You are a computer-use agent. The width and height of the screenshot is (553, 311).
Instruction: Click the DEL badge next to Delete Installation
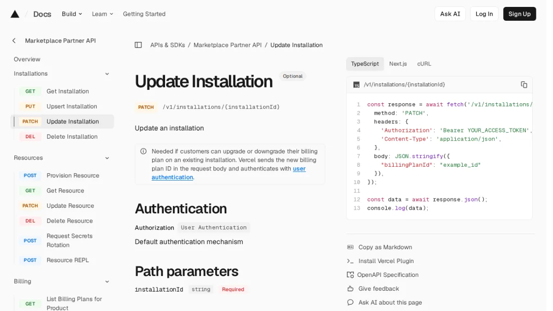tap(30, 136)
